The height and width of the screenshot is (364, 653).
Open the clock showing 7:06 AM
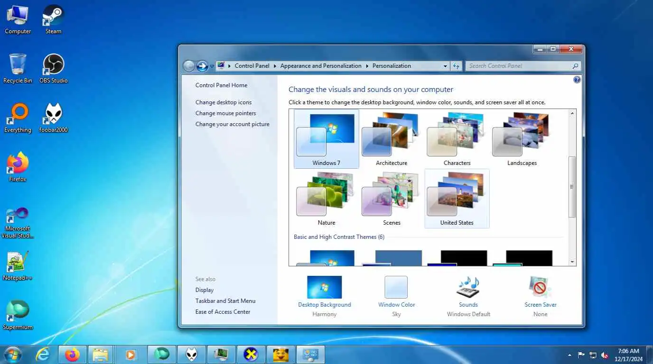coord(628,355)
